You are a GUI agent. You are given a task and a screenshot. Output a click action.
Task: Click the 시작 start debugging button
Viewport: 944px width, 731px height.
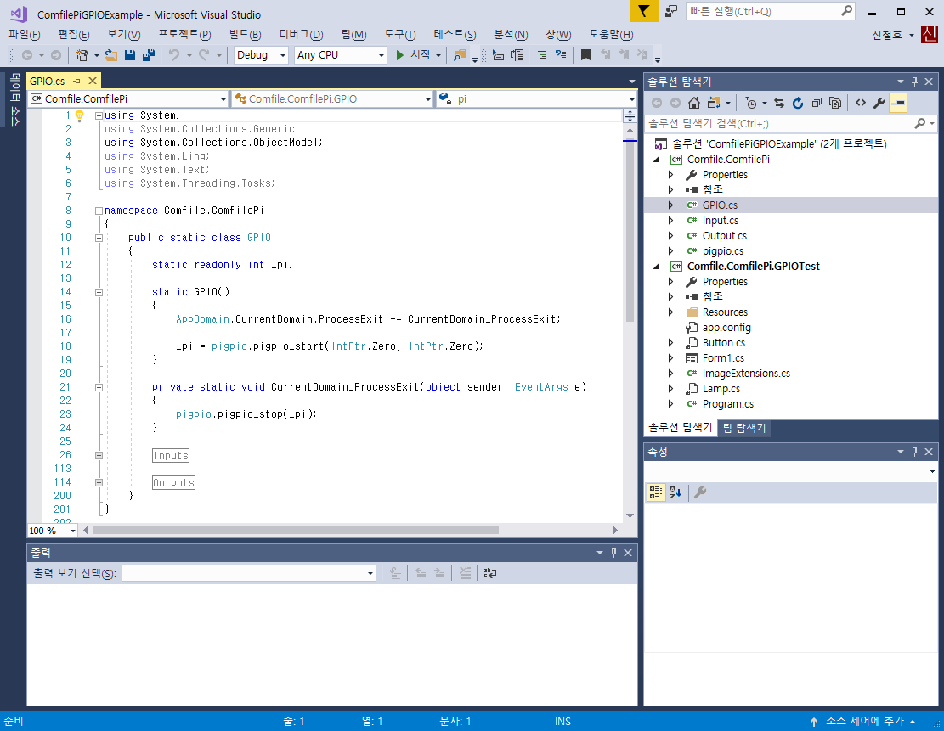[x=414, y=55]
